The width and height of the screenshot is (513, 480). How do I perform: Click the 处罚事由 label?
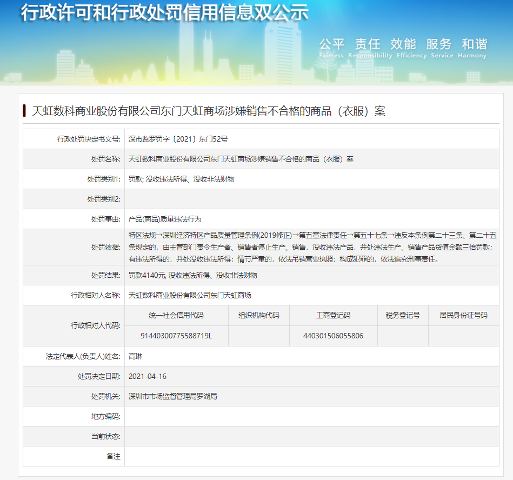[x=105, y=219]
